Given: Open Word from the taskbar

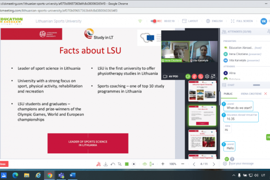Looking at the screenshot, I should click(72, 175).
